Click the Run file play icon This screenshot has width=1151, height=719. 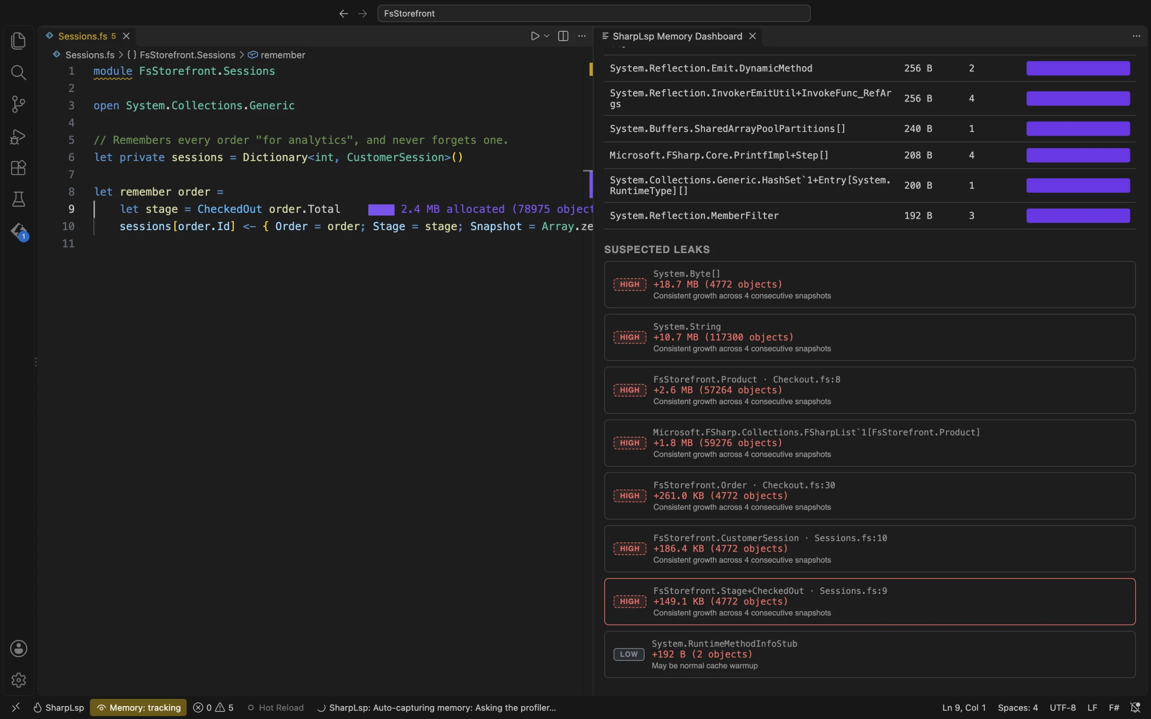pos(535,36)
